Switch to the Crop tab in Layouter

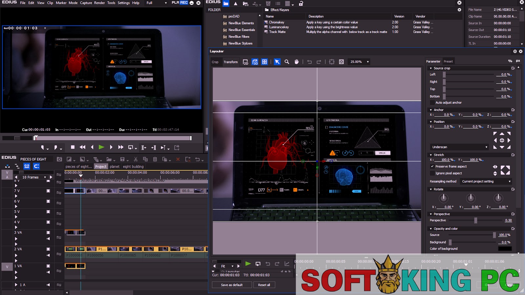(x=215, y=62)
